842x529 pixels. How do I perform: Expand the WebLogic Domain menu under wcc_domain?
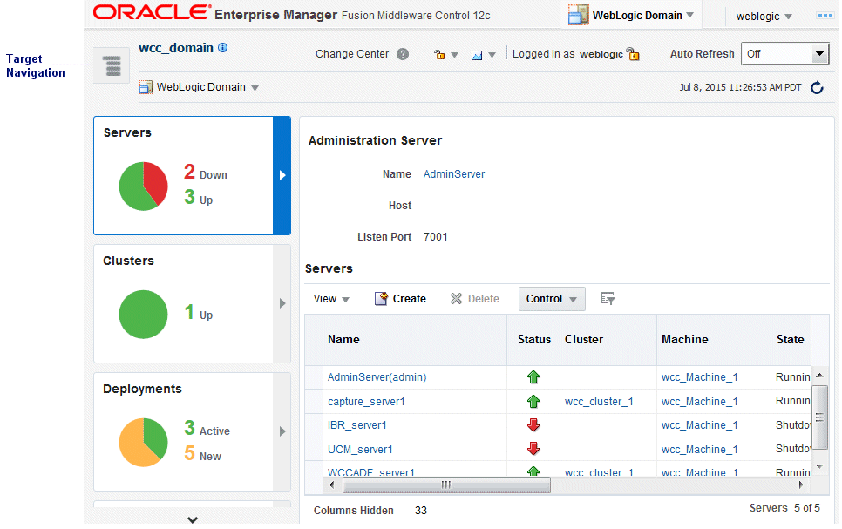[255, 87]
